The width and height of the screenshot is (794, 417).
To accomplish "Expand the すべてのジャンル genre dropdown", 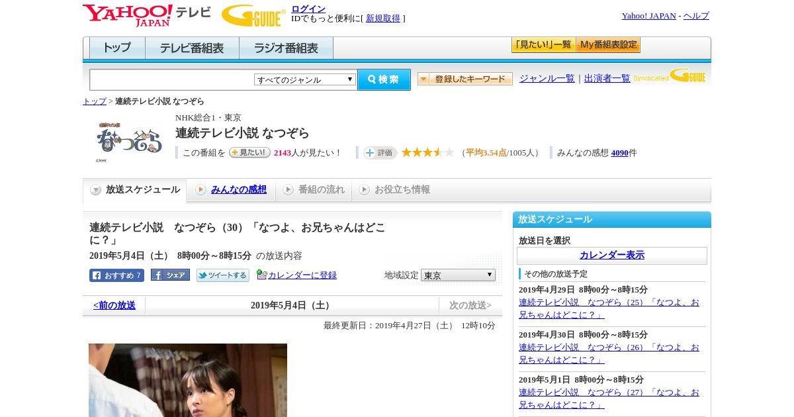I will tap(305, 79).
